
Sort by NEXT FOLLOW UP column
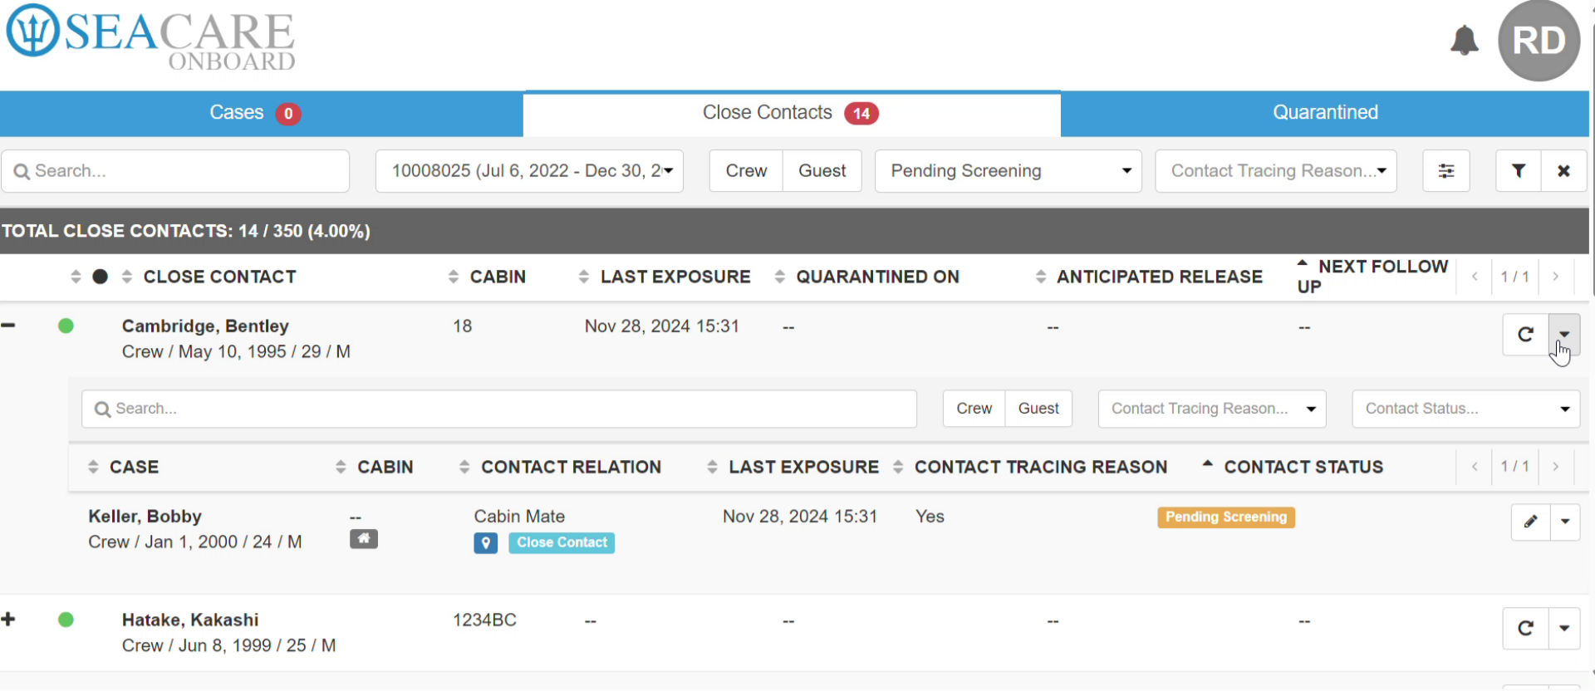(x=1372, y=277)
